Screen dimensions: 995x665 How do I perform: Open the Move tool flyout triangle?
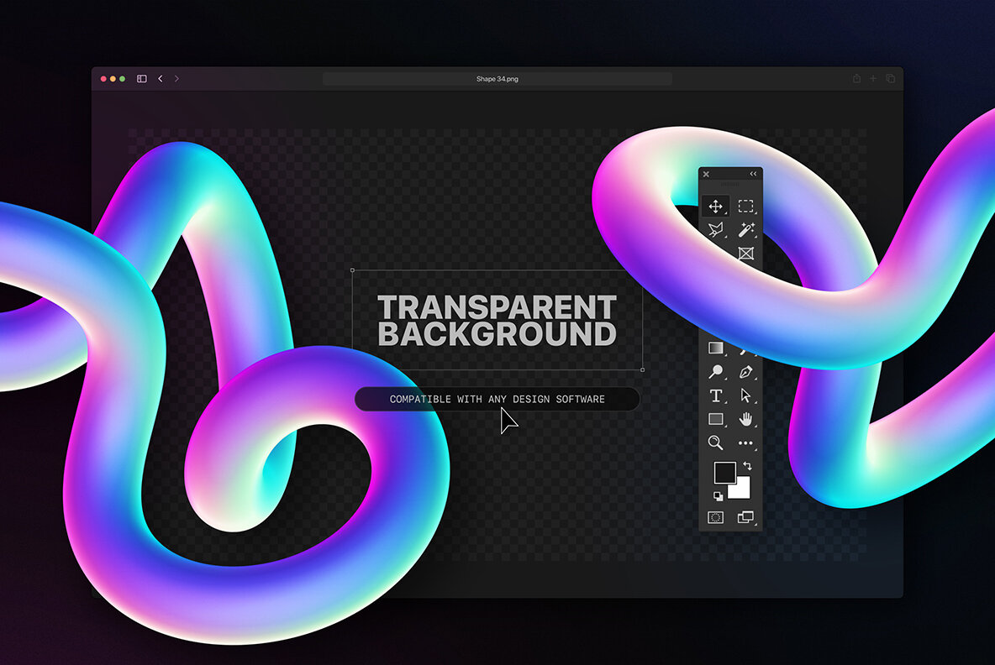pyautogui.click(x=724, y=214)
